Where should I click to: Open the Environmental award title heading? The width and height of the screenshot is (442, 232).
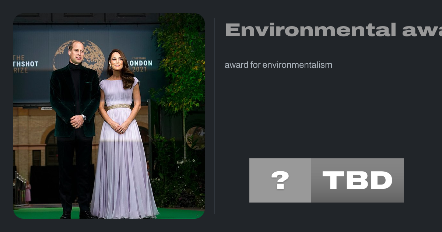pyautogui.click(x=333, y=30)
